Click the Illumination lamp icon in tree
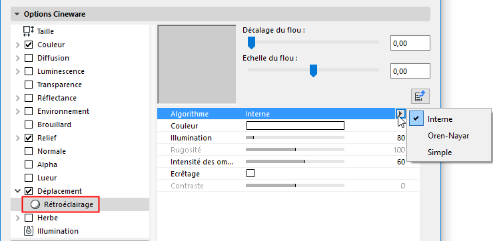This screenshot has width=493, height=241. point(29,231)
